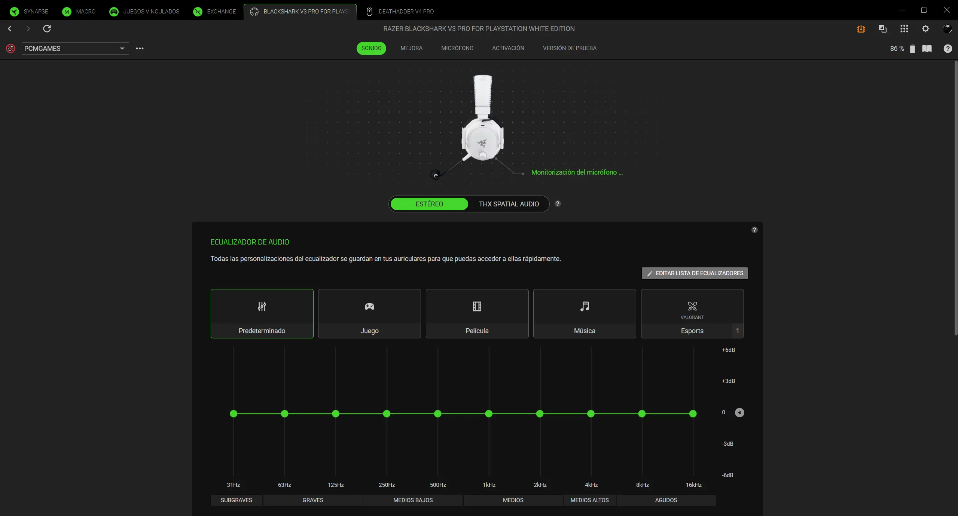This screenshot has width=958, height=516.
Task: Open the EXCHANGE tab
Action: point(215,12)
